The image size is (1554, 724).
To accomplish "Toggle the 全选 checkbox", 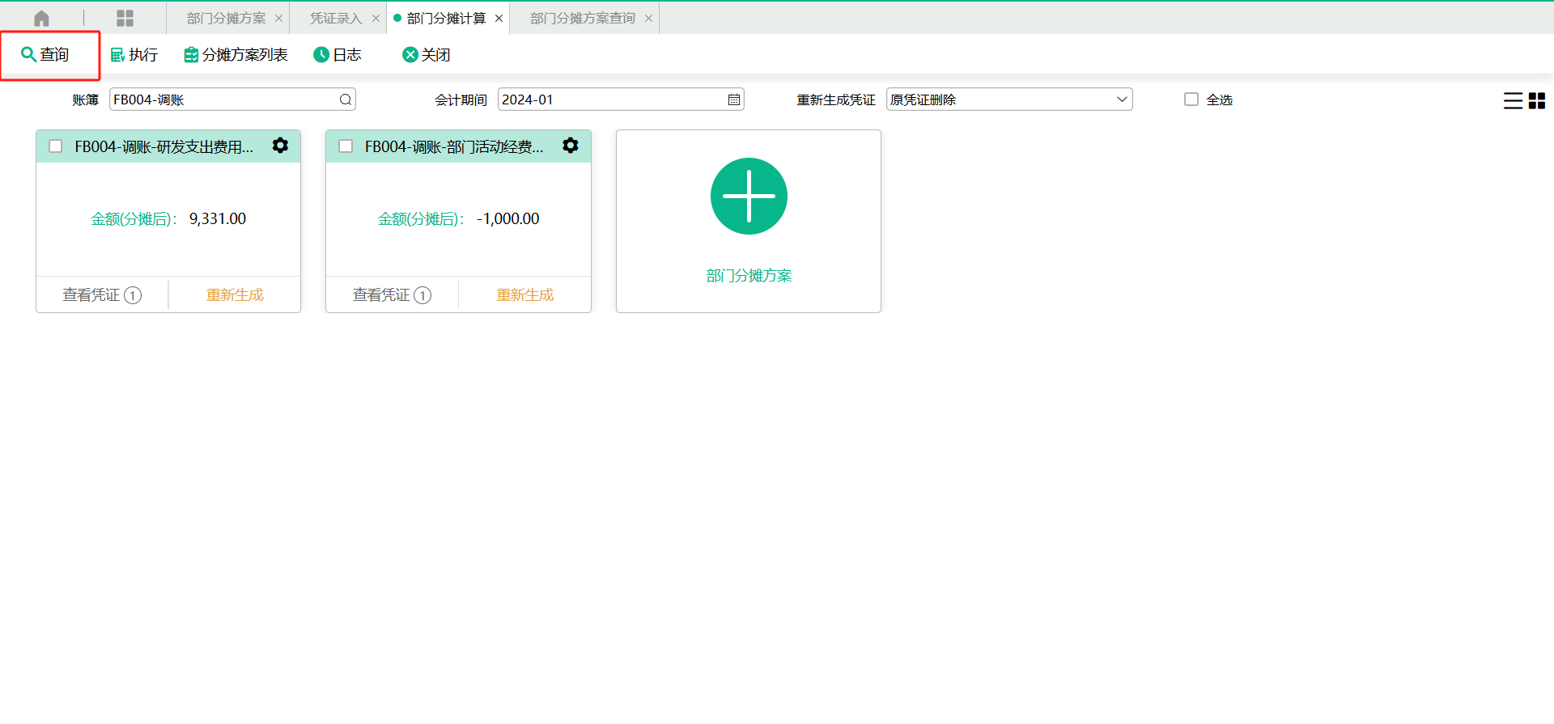I will 1191,99.
